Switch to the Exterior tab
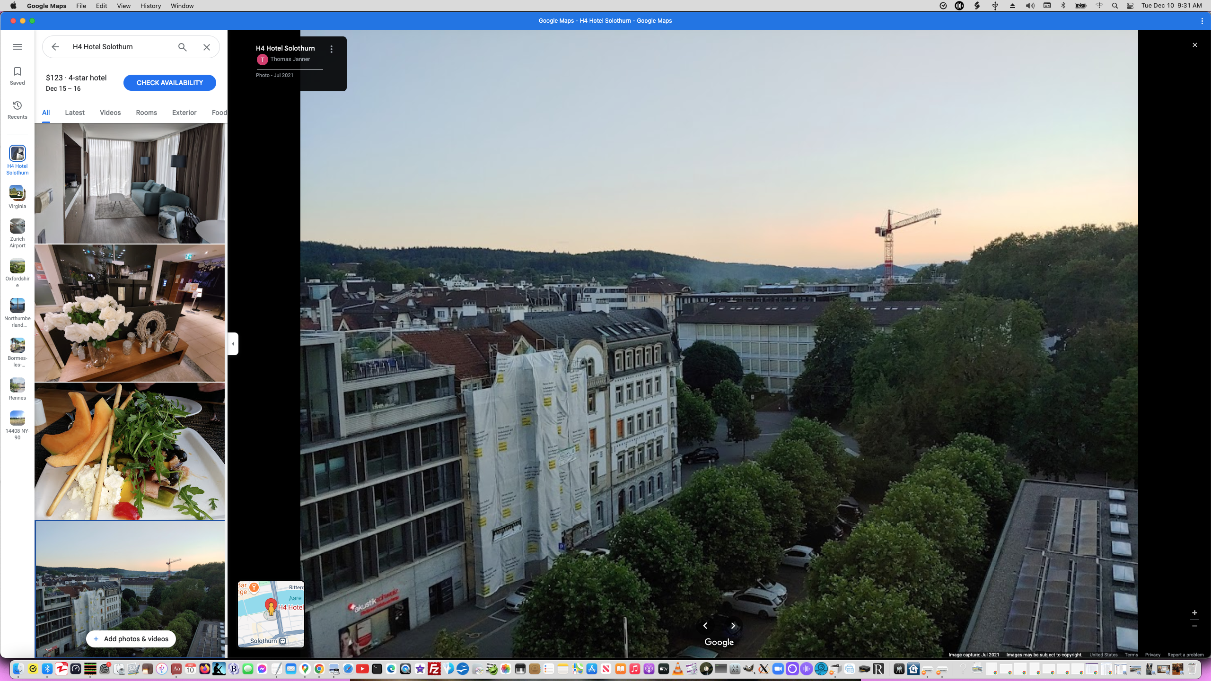Screen dimensions: 1211x681 [x=184, y=113]
